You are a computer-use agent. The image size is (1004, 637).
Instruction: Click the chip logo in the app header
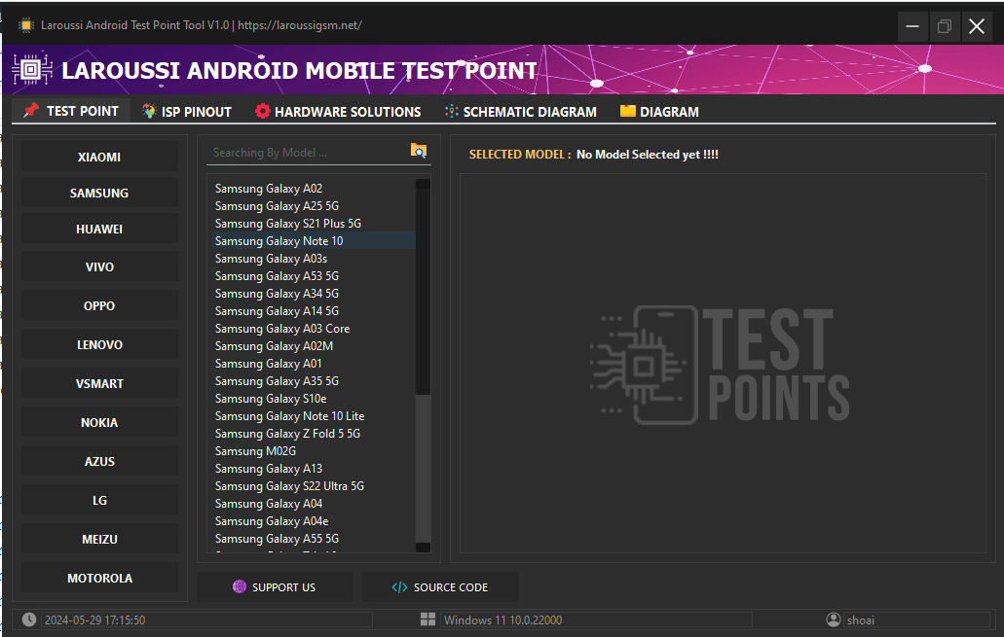tap(32, 68)
